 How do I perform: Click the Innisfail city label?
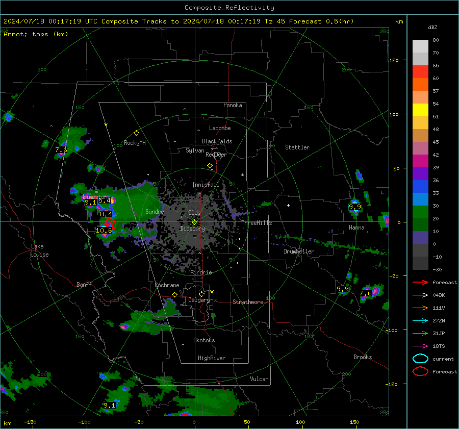(206, 185)
